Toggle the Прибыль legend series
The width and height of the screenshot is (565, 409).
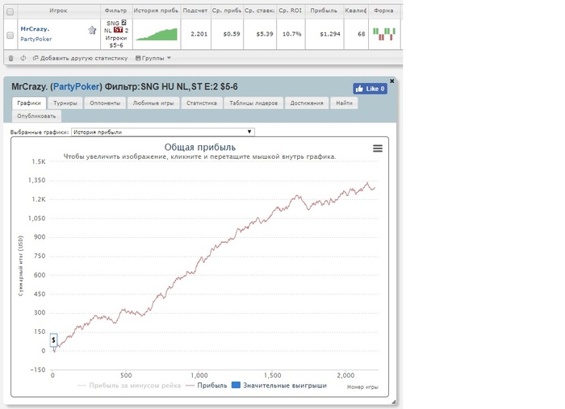coord(207,386)
